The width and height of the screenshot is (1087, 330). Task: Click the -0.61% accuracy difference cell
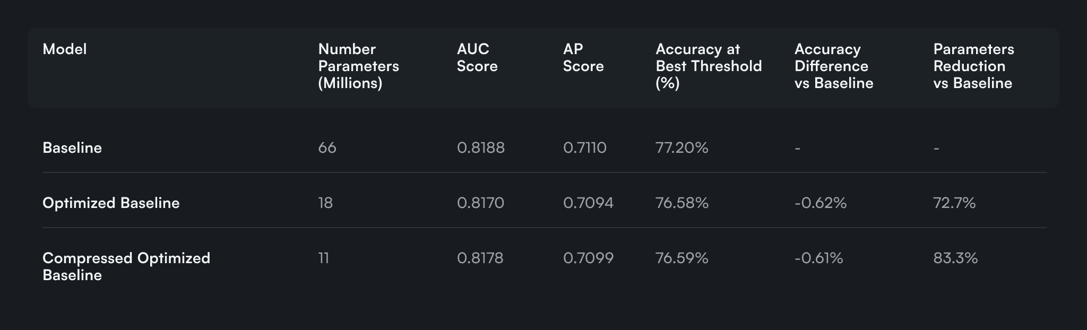coord(818,258)
